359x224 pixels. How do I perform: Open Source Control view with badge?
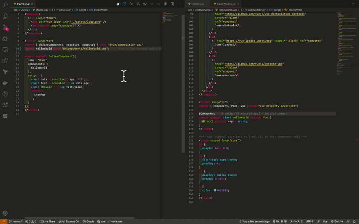(5, 27)
